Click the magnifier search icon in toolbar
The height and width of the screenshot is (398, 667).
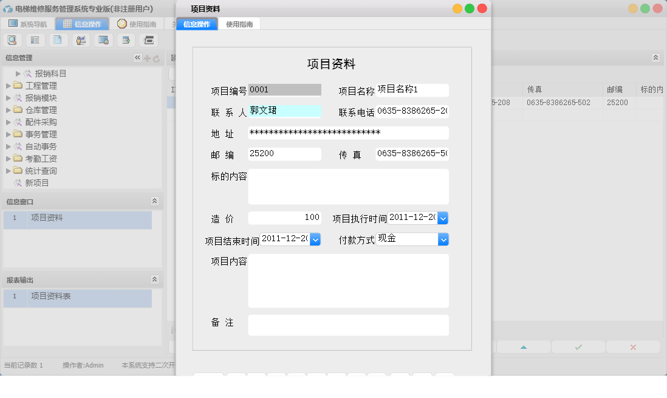12,40
